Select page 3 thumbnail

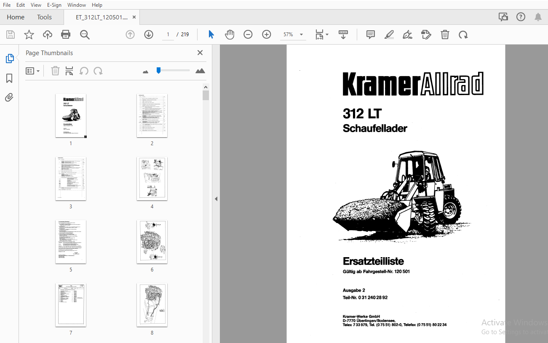pos(71,178)
